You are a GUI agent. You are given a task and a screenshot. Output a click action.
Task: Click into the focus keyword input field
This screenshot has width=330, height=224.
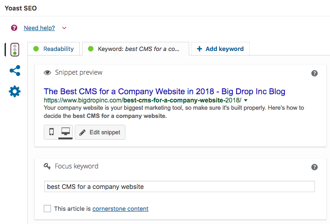click(180, 186)
